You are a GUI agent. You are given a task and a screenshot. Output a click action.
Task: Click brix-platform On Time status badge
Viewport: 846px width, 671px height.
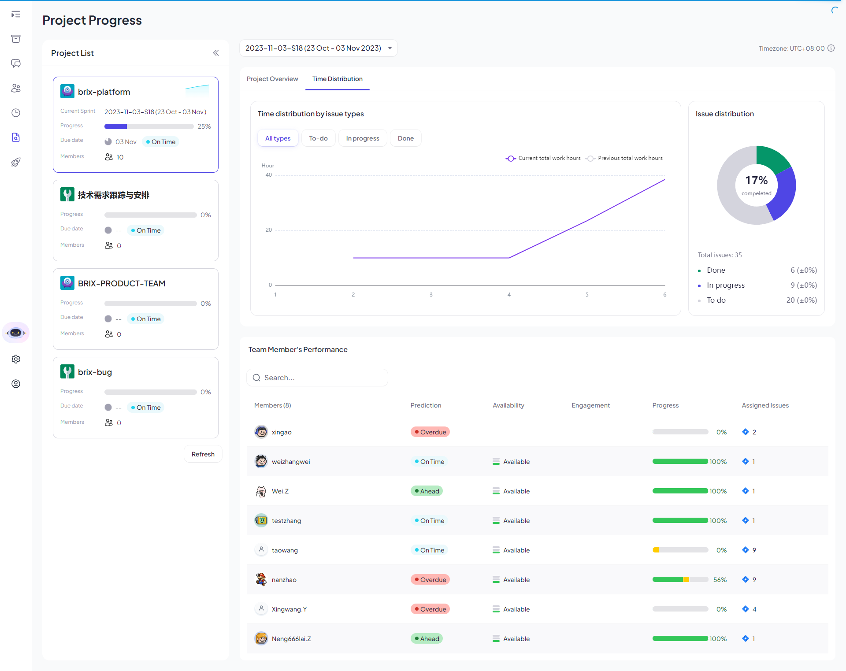[x=161, y=142]
